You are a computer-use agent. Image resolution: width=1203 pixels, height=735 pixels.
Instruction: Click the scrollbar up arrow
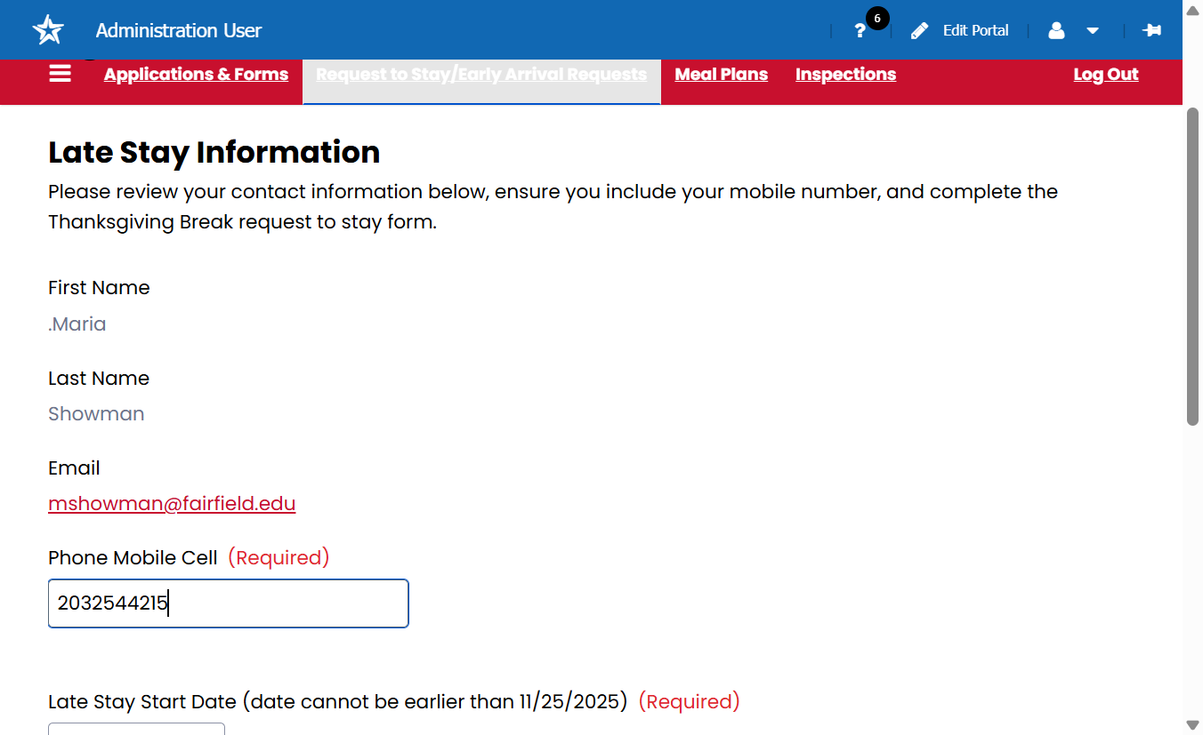pyautogui.click(x=1193, y=10)
